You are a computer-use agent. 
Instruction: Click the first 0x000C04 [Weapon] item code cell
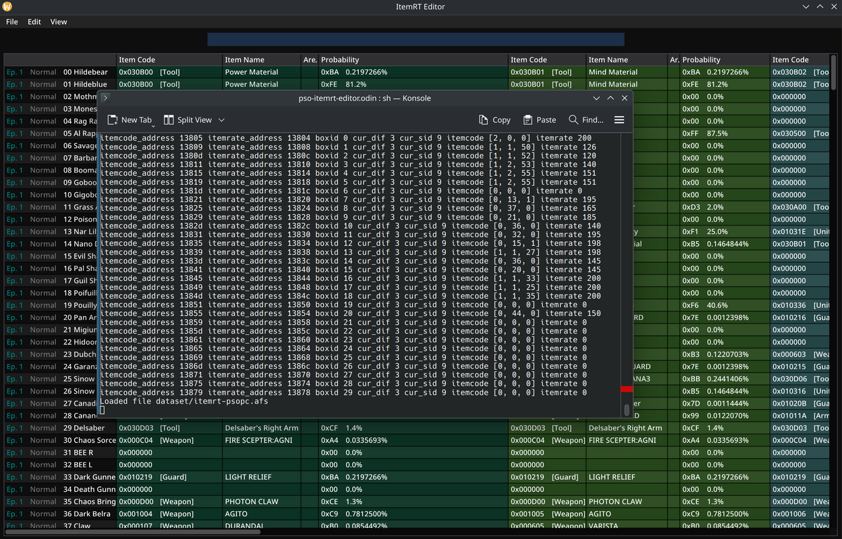coord(169,440)
